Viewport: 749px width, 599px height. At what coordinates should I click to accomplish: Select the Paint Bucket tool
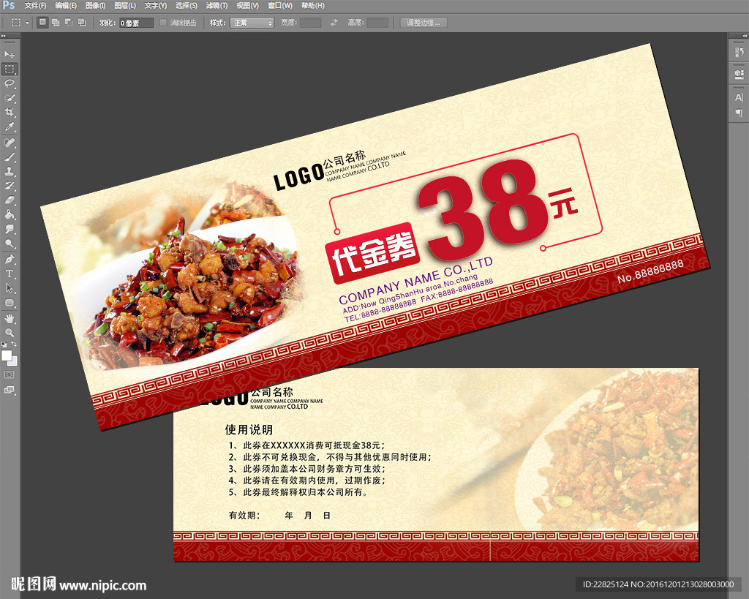(x=9, y=214)
